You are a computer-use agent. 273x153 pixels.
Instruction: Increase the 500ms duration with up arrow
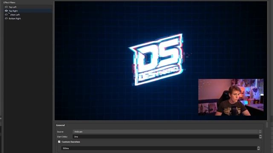click(x=258, y=147)
